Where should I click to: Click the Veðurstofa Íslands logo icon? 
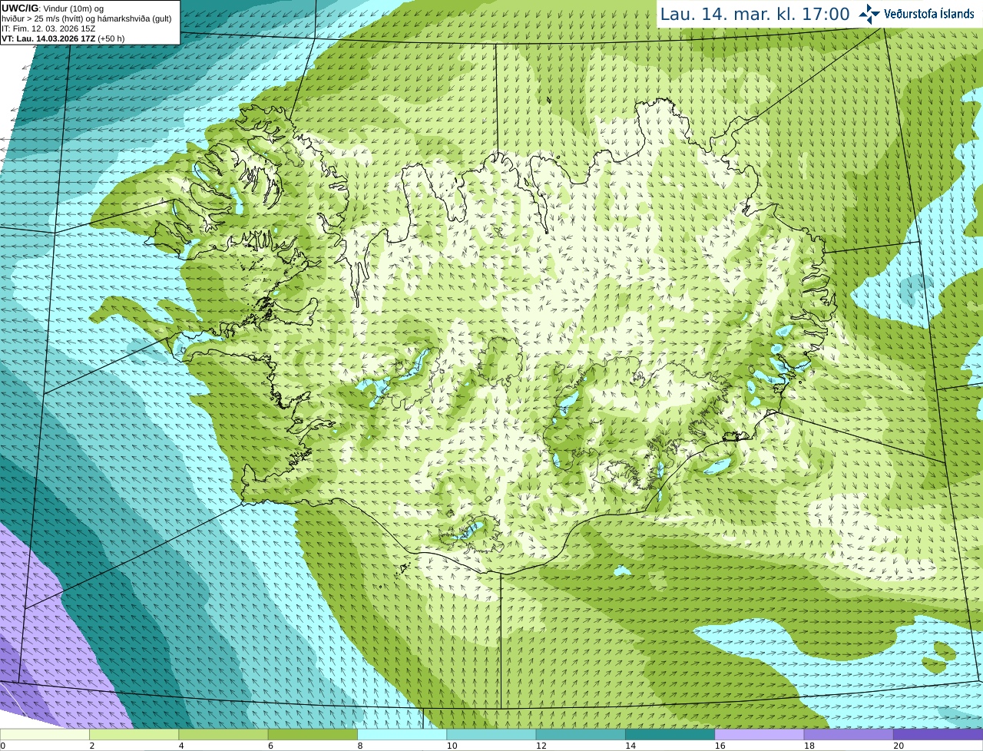(x=869, y=14)
